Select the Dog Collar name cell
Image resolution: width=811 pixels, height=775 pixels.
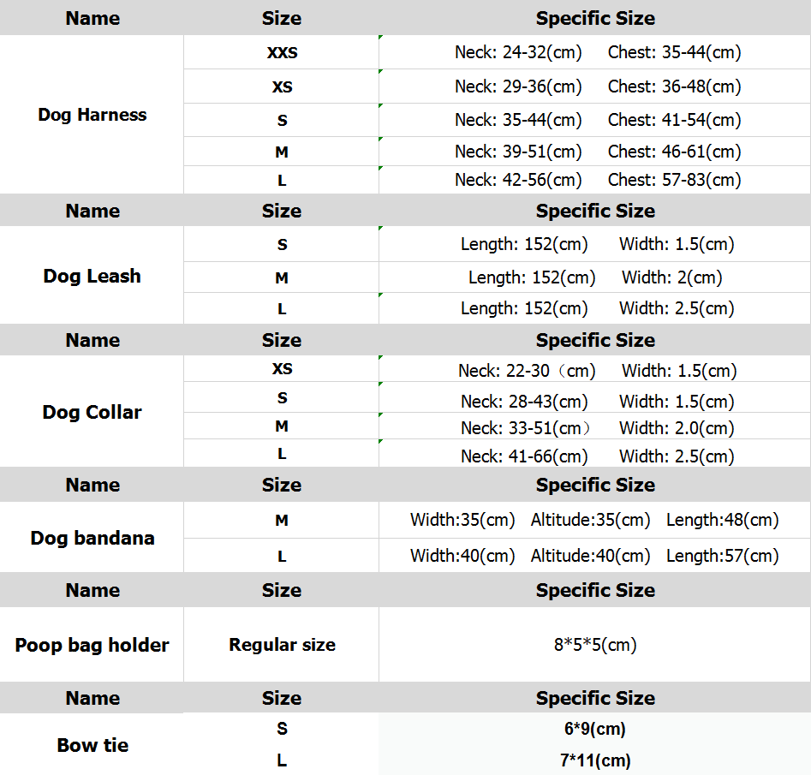(x=92, y=412)
